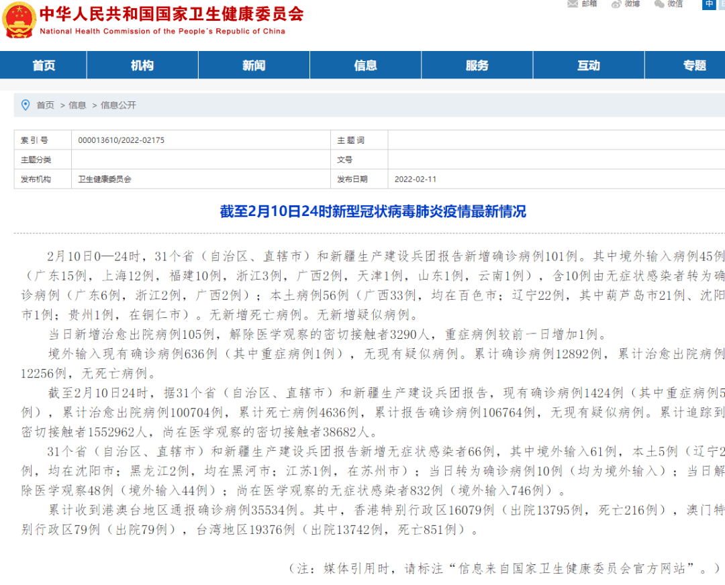Image resolution: width=725 pixels, height=585 pixels.
Task: Click the article title 截至2月10日24时新型冠状病毒肺炎疫情最新情况
Action: pos(373,211)
